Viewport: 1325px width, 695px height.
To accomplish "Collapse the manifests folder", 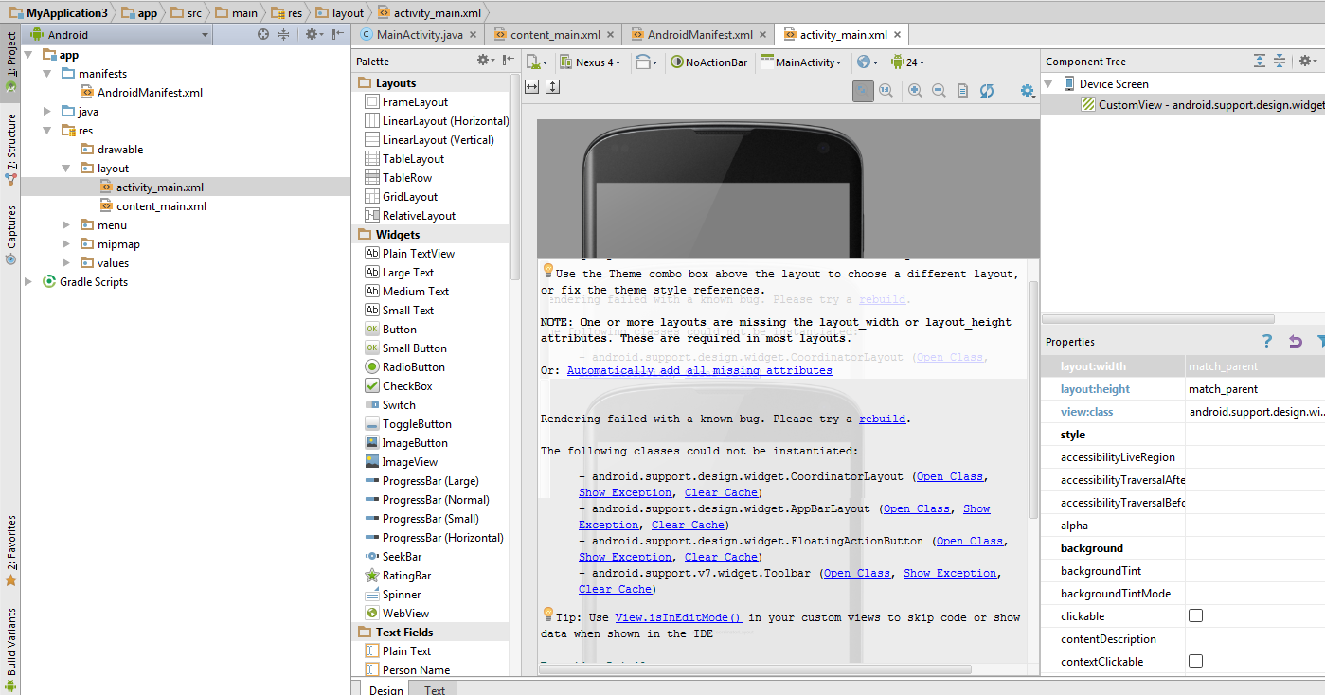I will pyautogui.click(x=46, y=73).
